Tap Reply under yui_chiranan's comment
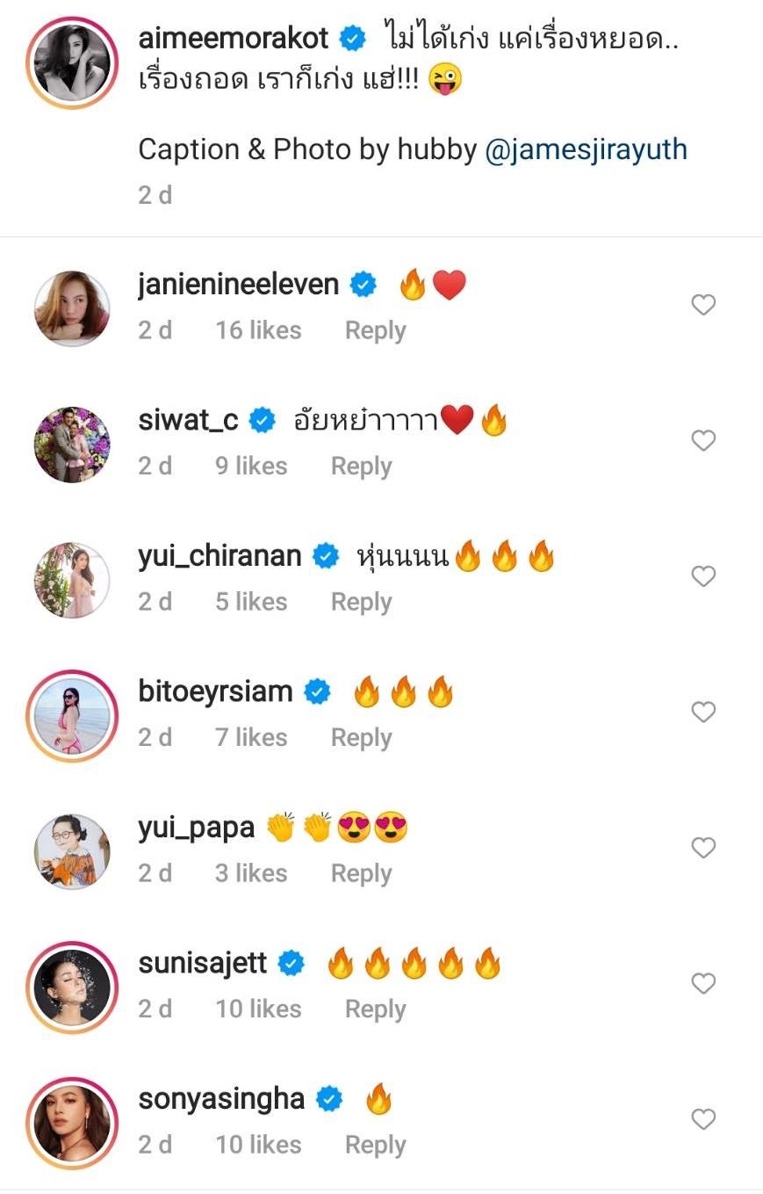Viewport: 763px width, 1194px height. [x=361, y=603]
